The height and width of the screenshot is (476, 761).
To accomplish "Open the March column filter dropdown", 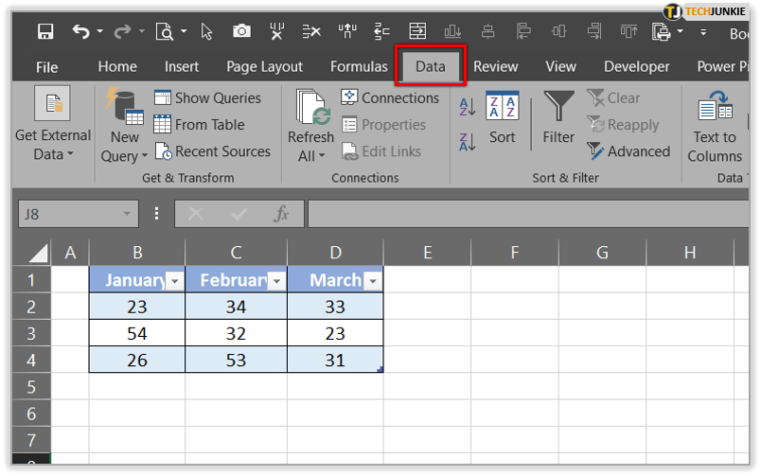I will pos(372,281).
